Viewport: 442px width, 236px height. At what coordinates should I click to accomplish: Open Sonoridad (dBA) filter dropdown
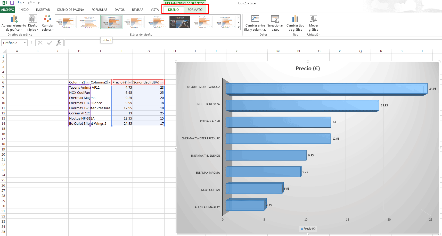pos(162,82)
